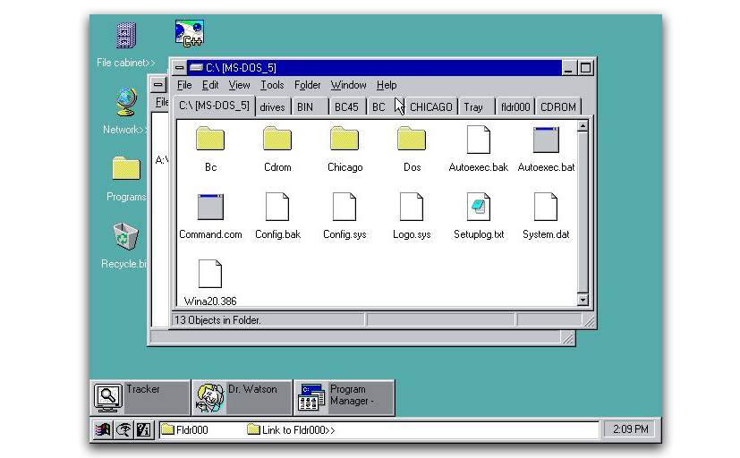This screenshot has width=740, height=458.
Task: Open the Bc folder
Action: 210,140
